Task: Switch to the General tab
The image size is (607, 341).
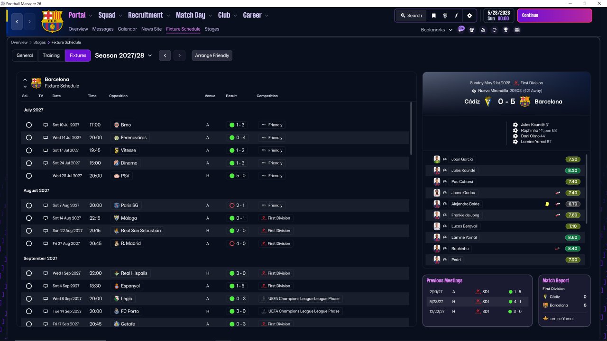Action: click(x=25, y=55)
